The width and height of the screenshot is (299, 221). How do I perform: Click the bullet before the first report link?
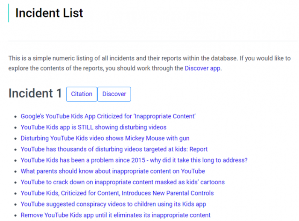[x=16, y=116]
